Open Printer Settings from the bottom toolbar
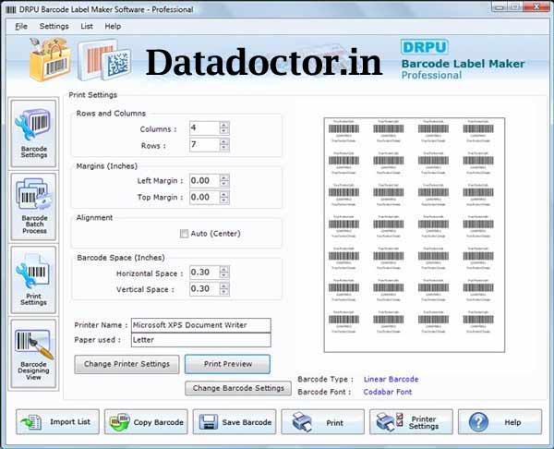Viewport: 554px width, 449px height. [411, 422]
